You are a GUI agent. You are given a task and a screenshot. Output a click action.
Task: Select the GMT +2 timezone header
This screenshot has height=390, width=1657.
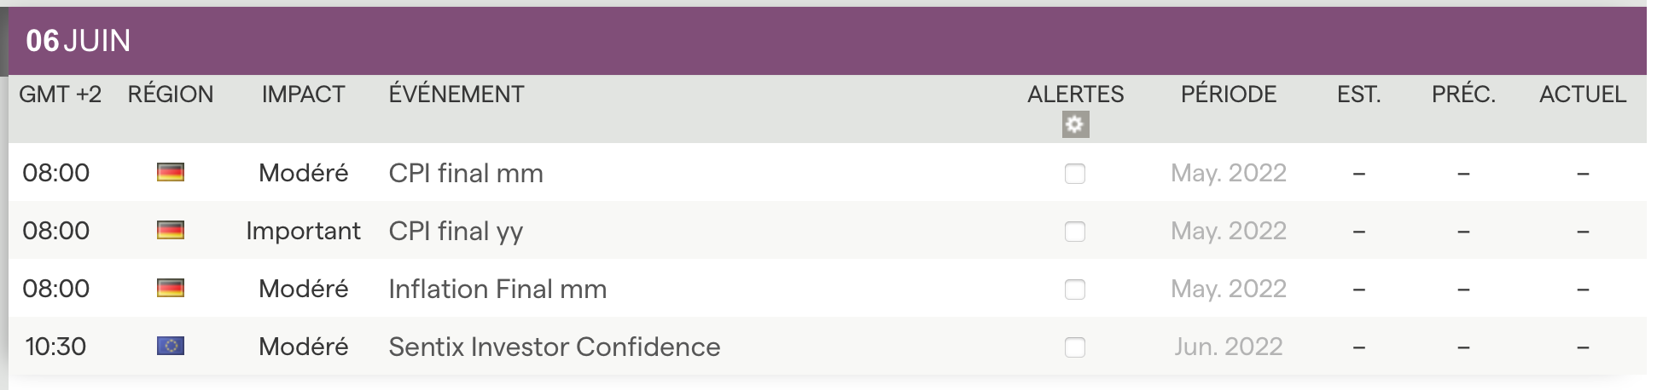click(60, 95)
